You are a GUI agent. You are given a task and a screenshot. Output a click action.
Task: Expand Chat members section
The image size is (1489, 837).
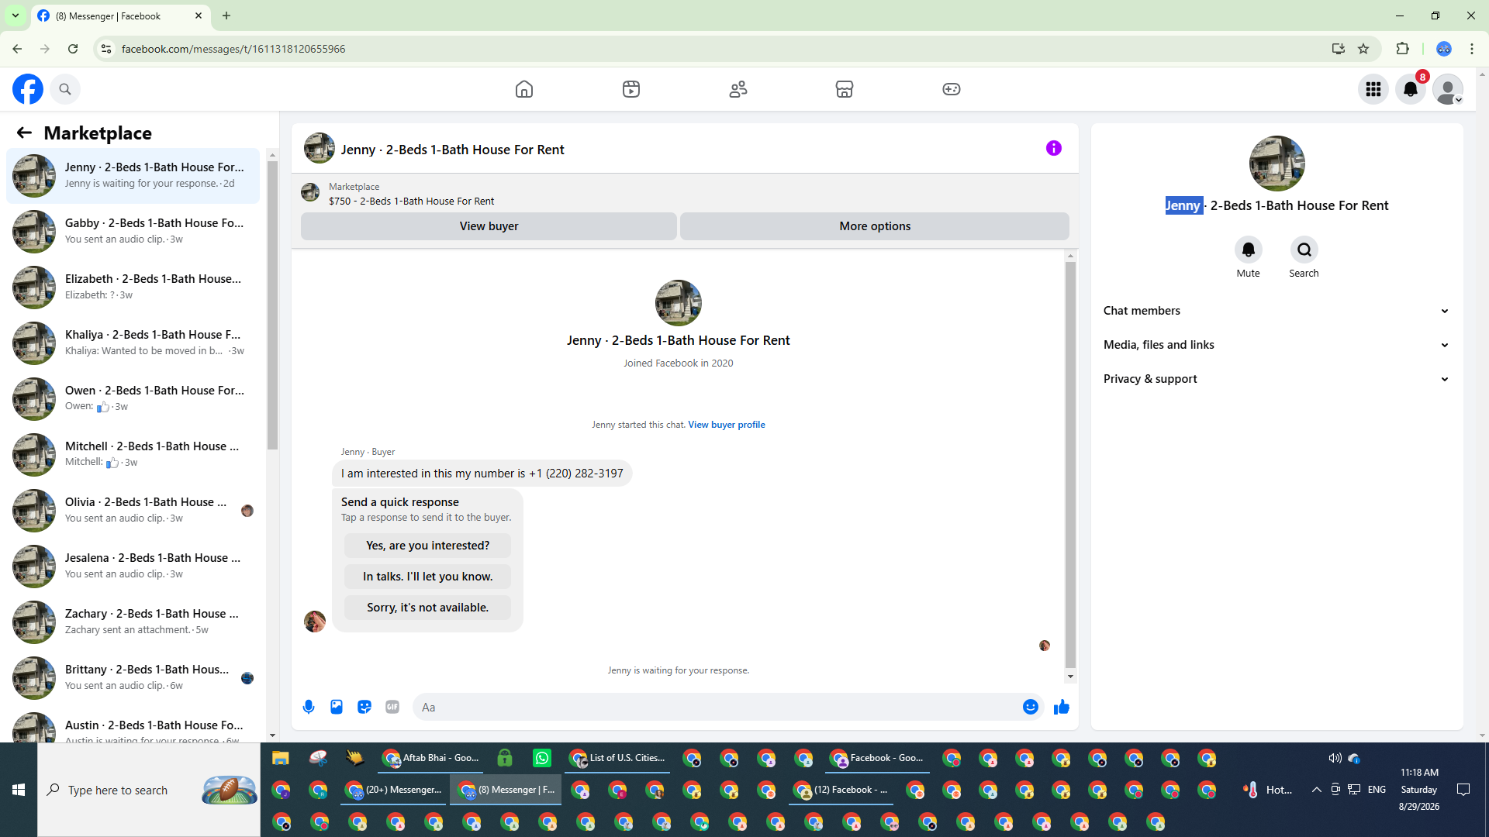pos(1277,311)
